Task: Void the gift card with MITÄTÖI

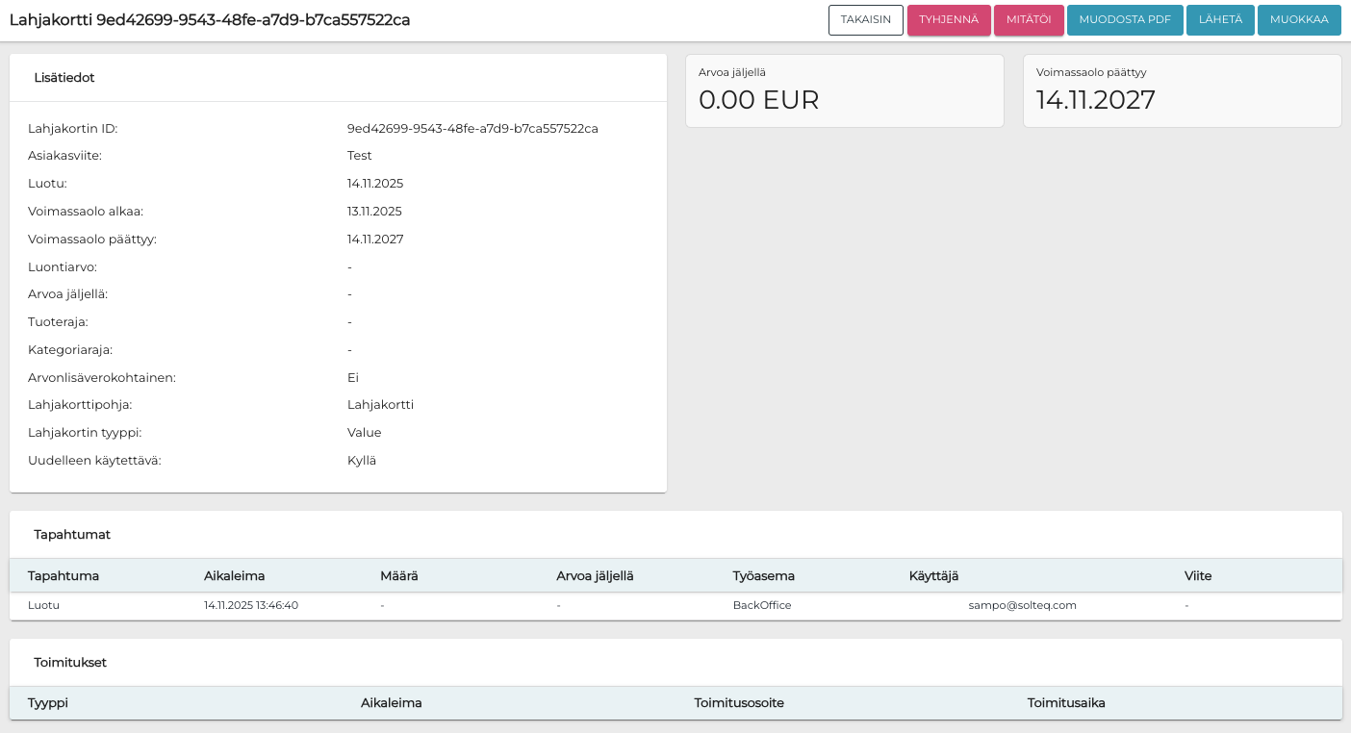Action: pos(1028,20)
